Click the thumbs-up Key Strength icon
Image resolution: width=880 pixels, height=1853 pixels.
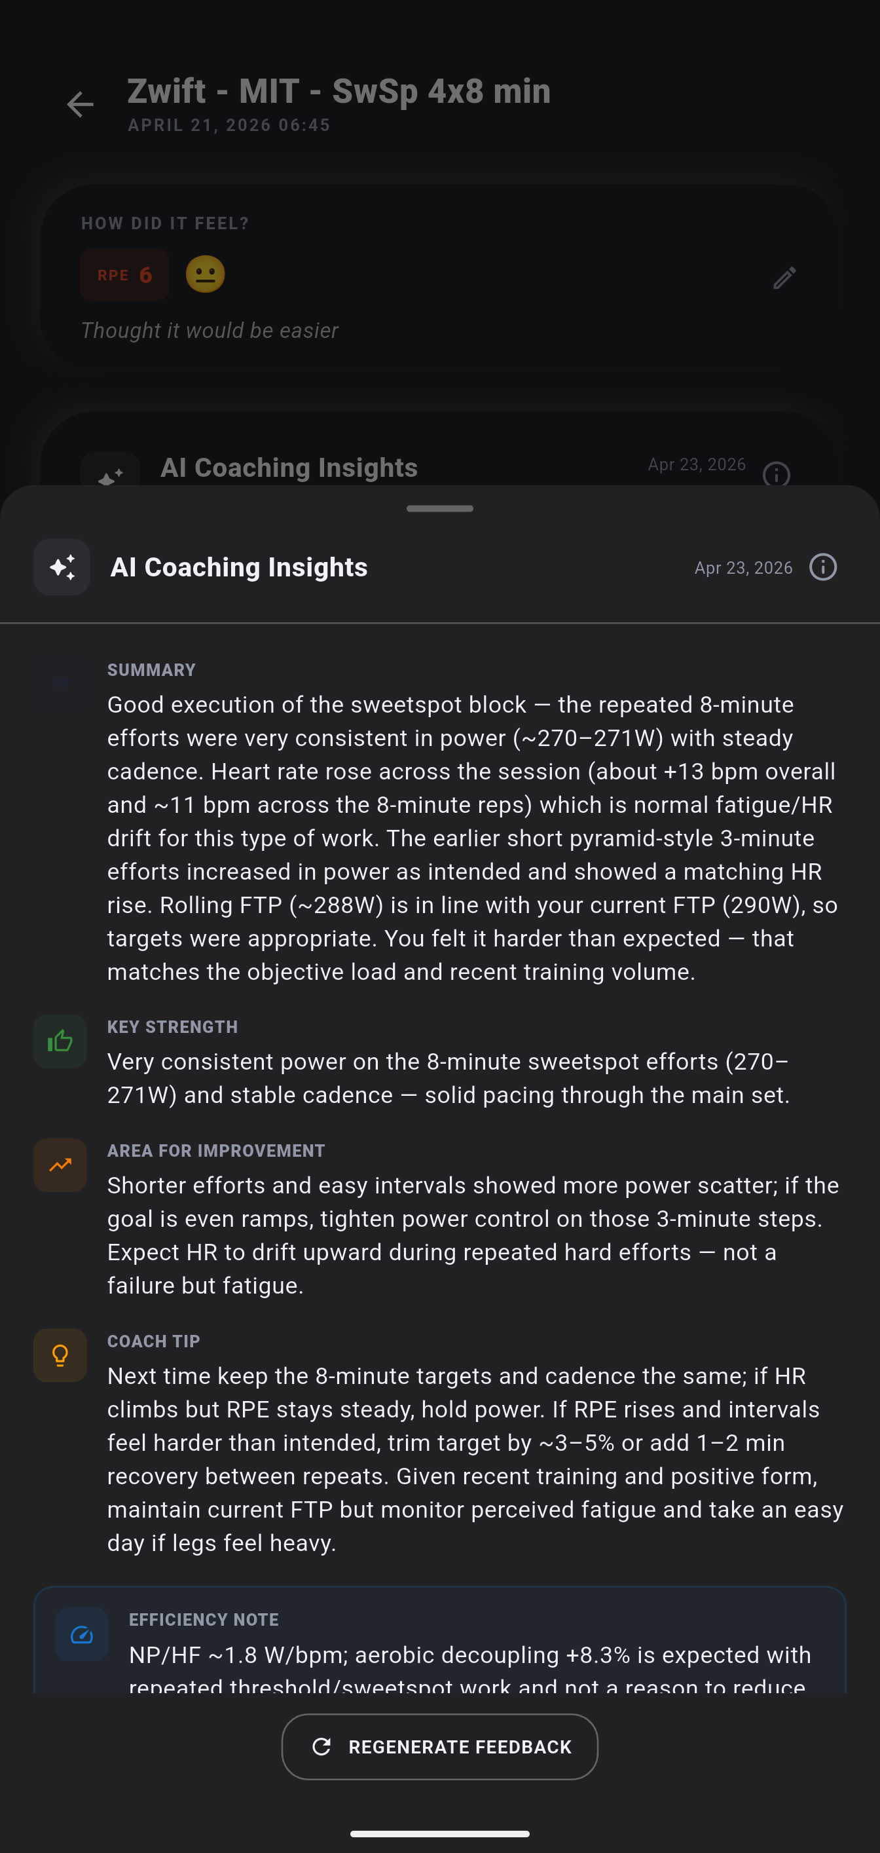(60, 1041)
